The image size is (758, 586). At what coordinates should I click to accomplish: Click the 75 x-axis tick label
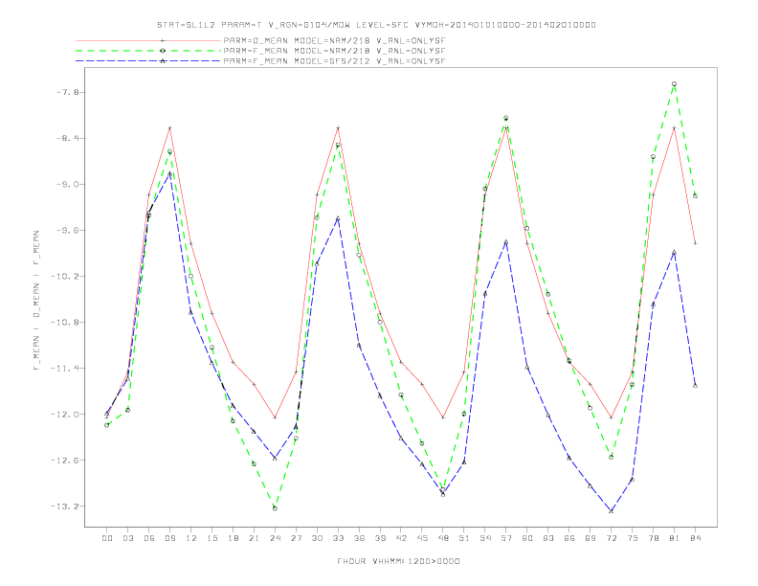pos(633,538)
